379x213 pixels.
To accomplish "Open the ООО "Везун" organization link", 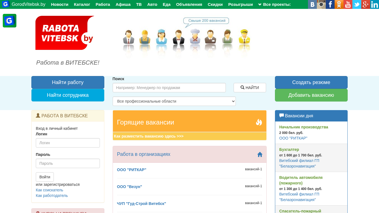I will point(130,187).
